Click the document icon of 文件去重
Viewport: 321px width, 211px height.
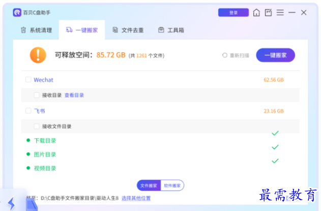pyautogui.click(x=115, y=30)
